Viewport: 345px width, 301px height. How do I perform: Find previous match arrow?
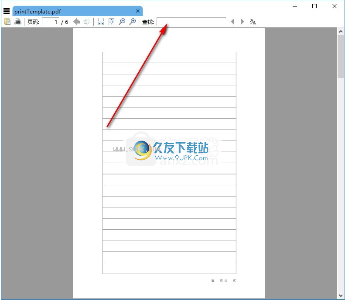232,21
